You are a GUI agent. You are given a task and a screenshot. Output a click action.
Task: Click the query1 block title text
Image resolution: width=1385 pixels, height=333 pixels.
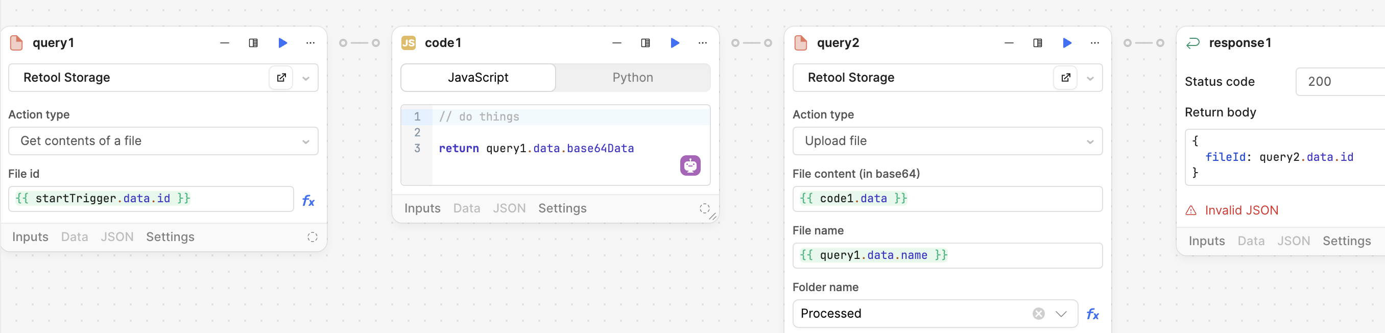[53, 43]
